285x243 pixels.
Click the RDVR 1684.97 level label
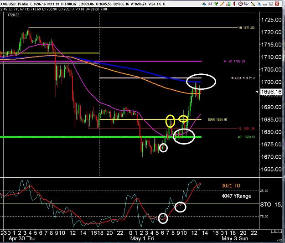pos(218,119)
